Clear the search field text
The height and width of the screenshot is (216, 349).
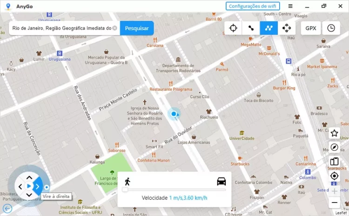[x=114, y=28]
